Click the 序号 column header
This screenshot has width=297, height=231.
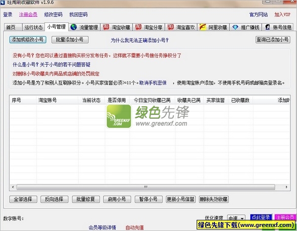[x=23, y=100]
